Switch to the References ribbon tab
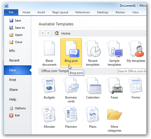The image size is (151, 139). click(83, 12)
